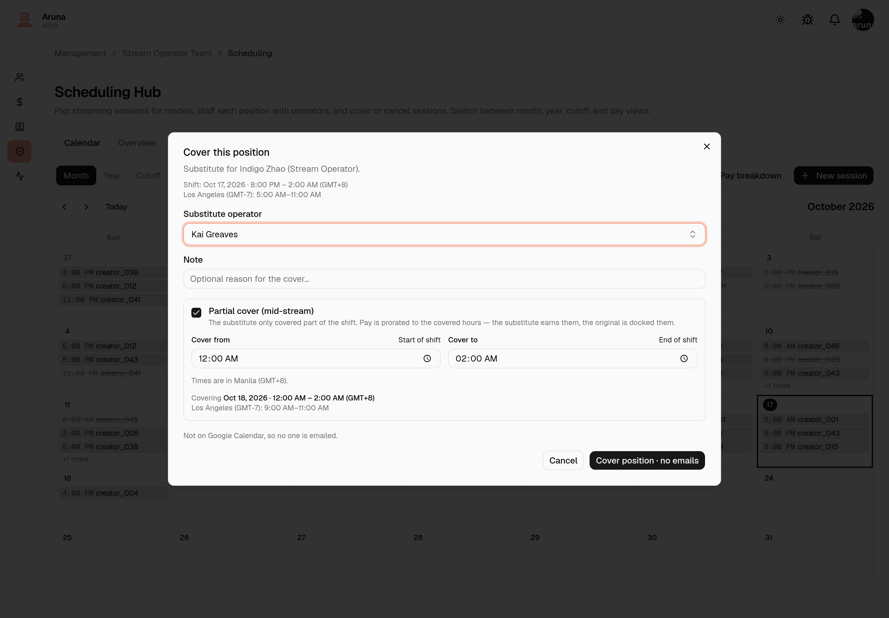Open the payroll dollar sidebar icon
The width and height of the screenshot is (889, 618).
pos(20,102)
